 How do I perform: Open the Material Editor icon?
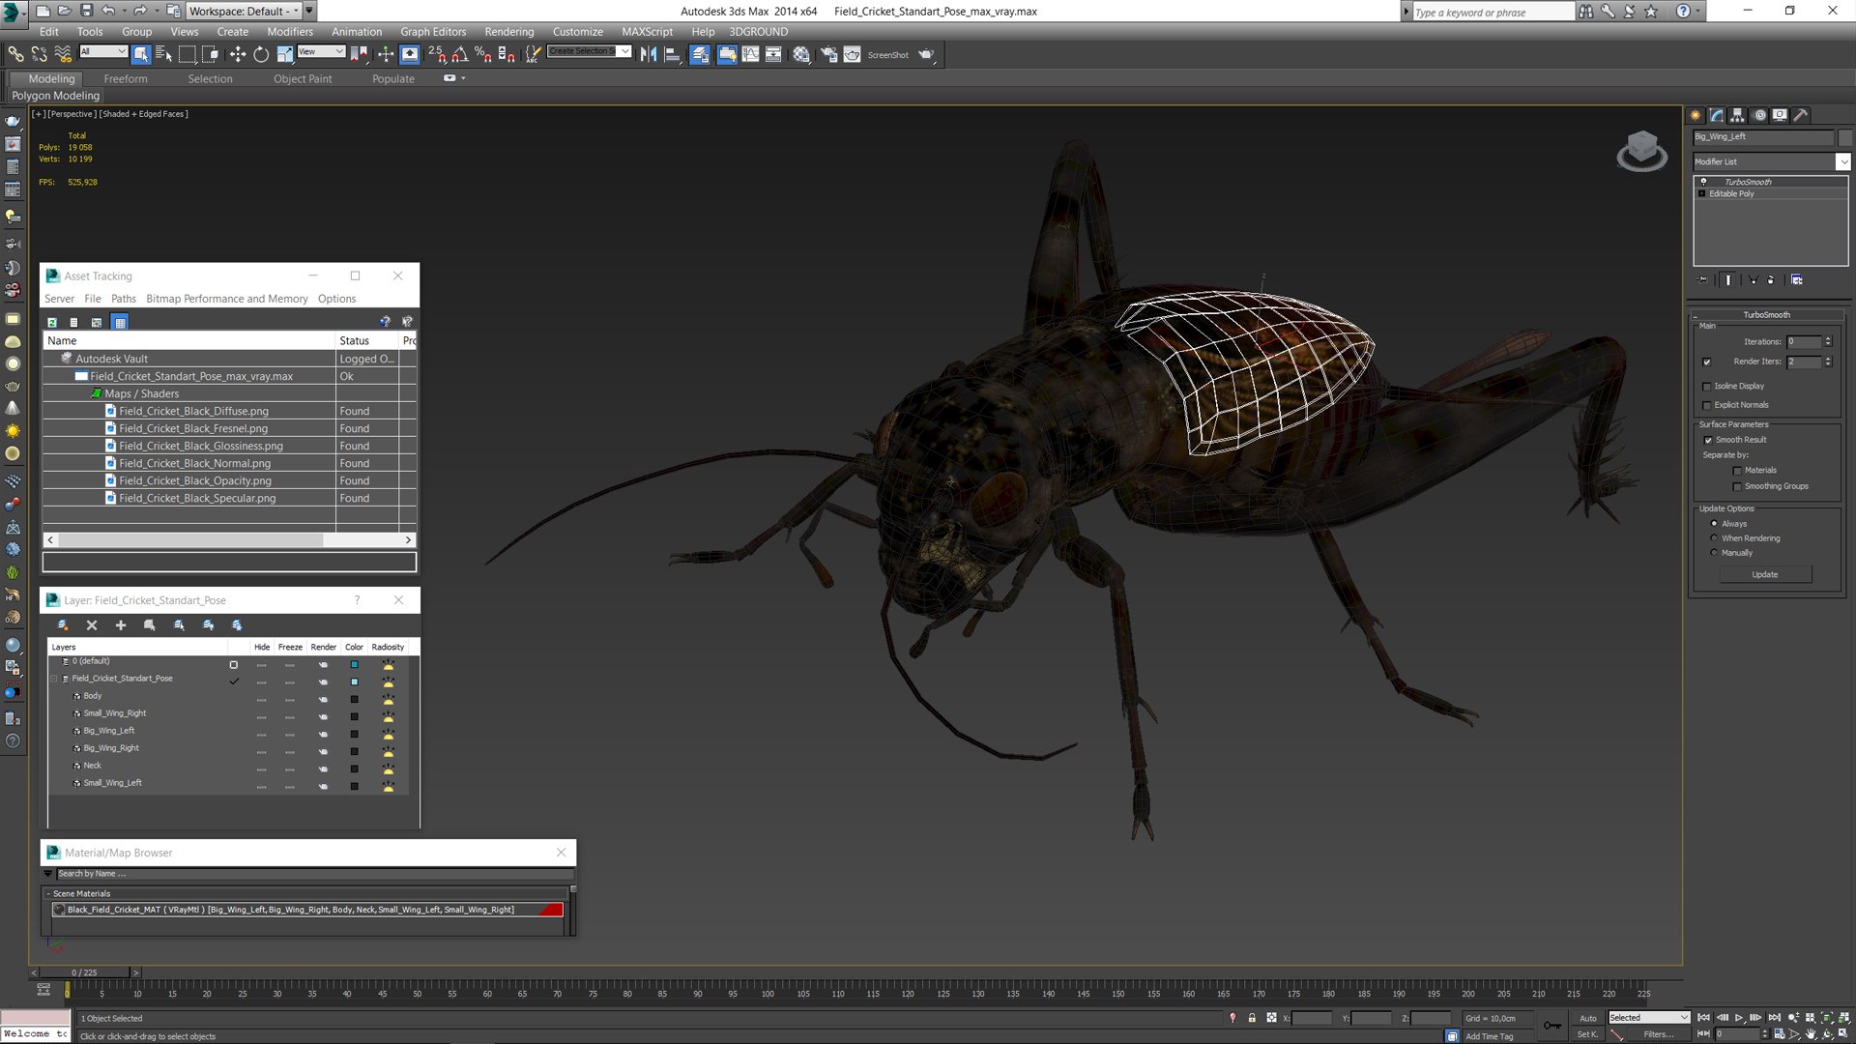click(801, 54)
